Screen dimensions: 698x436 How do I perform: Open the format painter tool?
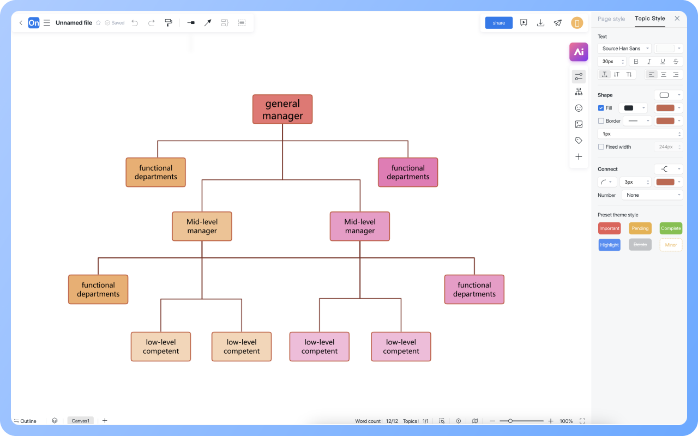click(169, 23)
